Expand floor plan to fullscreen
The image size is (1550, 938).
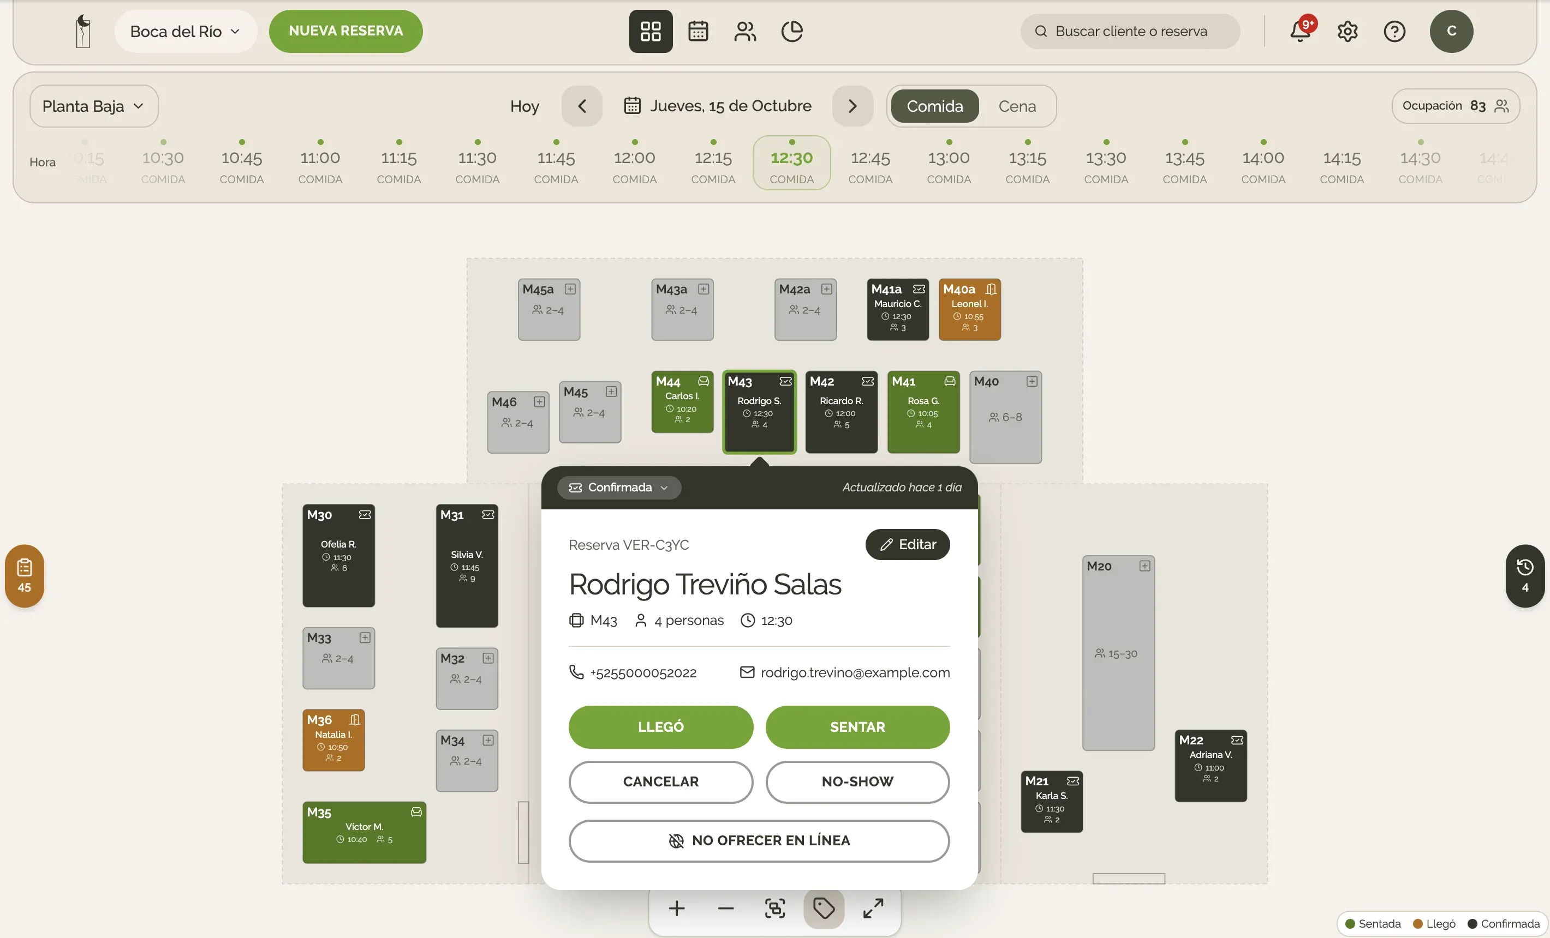[873, 909]
